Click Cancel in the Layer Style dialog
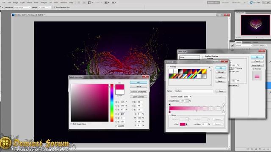 [257, 61]
